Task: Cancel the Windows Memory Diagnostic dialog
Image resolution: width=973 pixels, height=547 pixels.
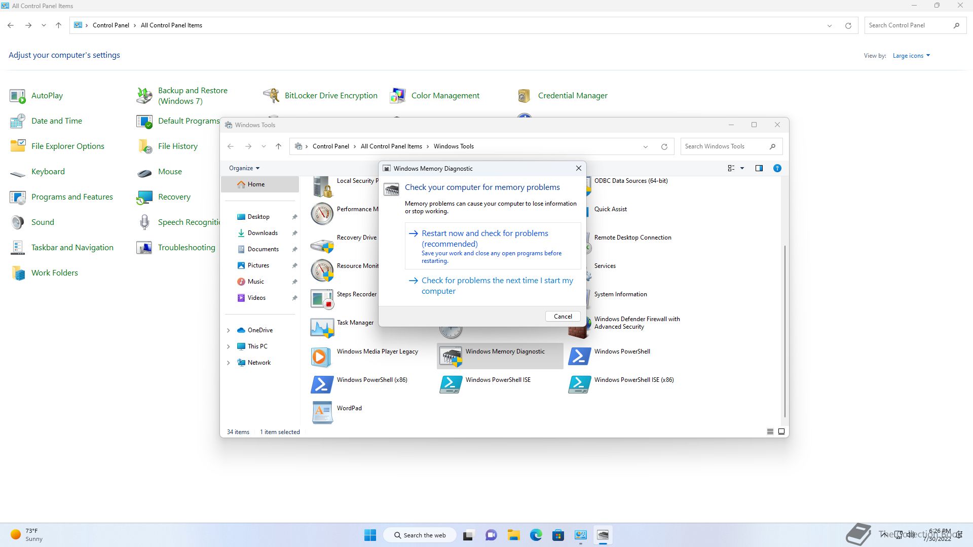Action: [563, 317]
